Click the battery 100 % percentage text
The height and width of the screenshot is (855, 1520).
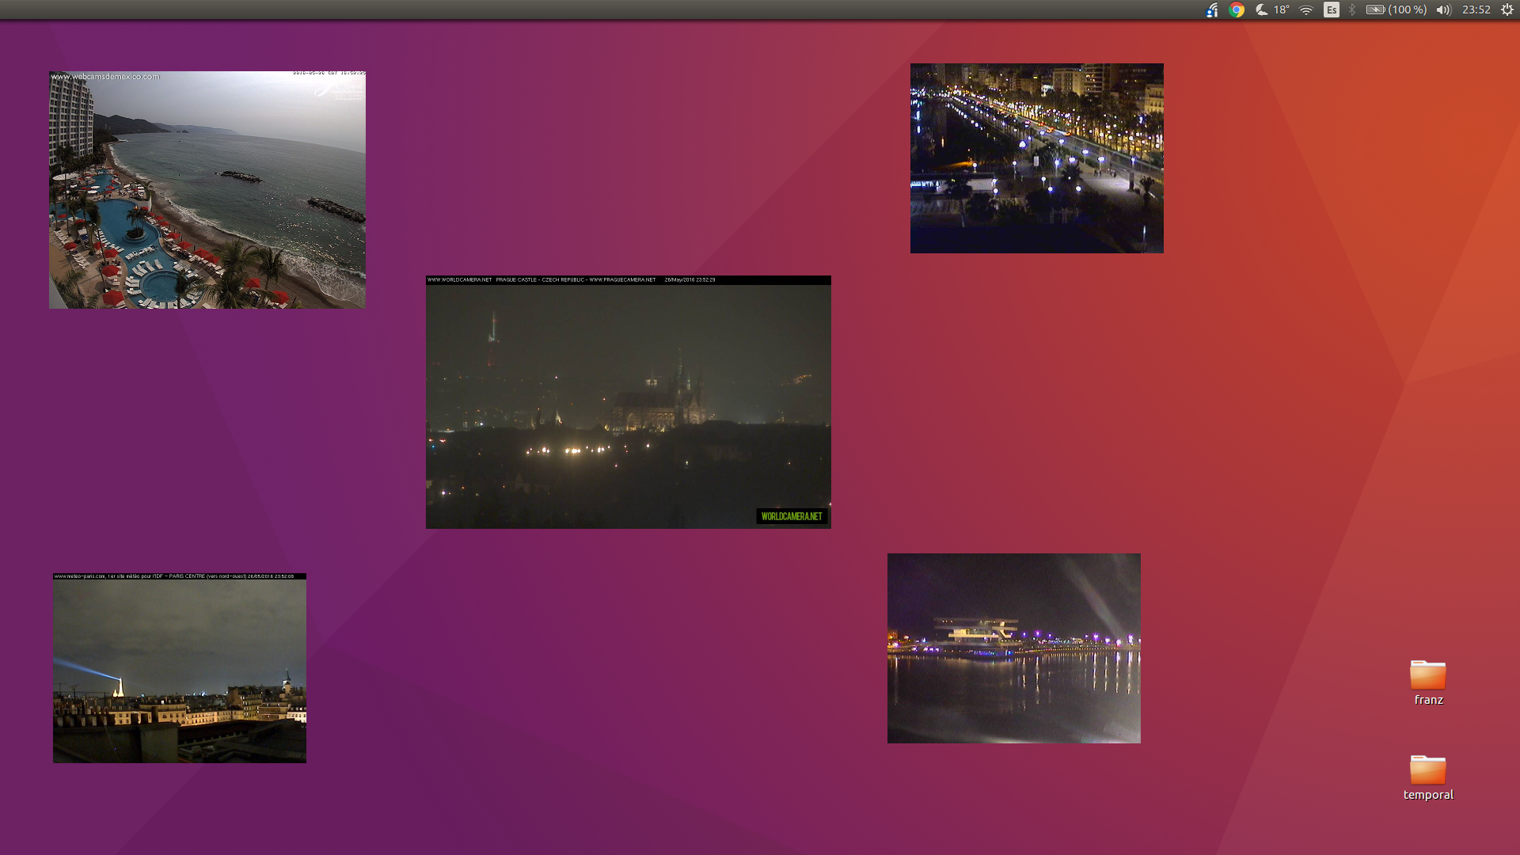coord(1408,9)
